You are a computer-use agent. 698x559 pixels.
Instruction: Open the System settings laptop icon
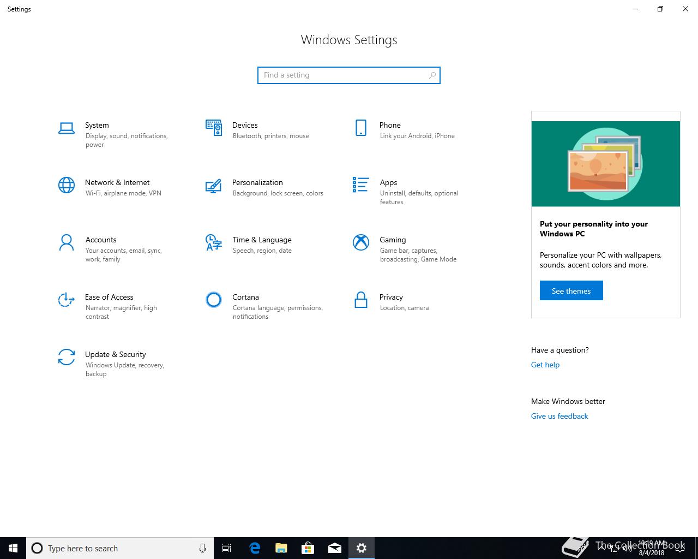click(67, 128)
